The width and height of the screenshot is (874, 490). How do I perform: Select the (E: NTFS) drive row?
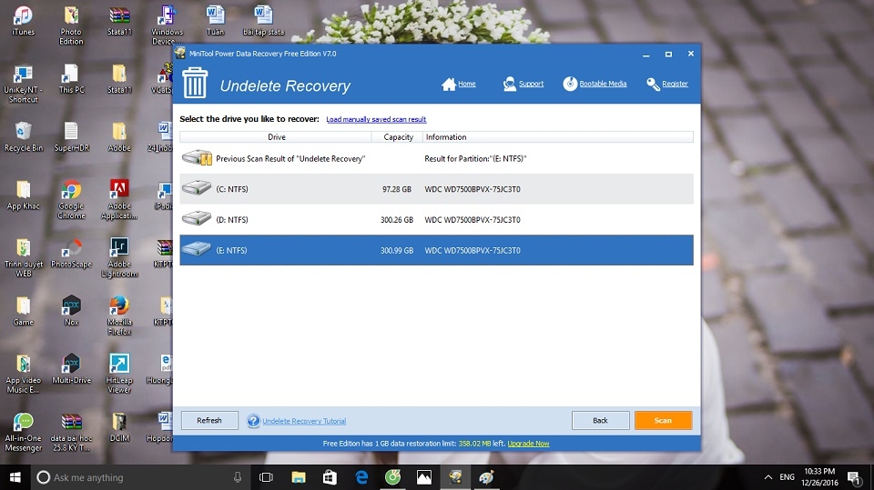(436, 250)
